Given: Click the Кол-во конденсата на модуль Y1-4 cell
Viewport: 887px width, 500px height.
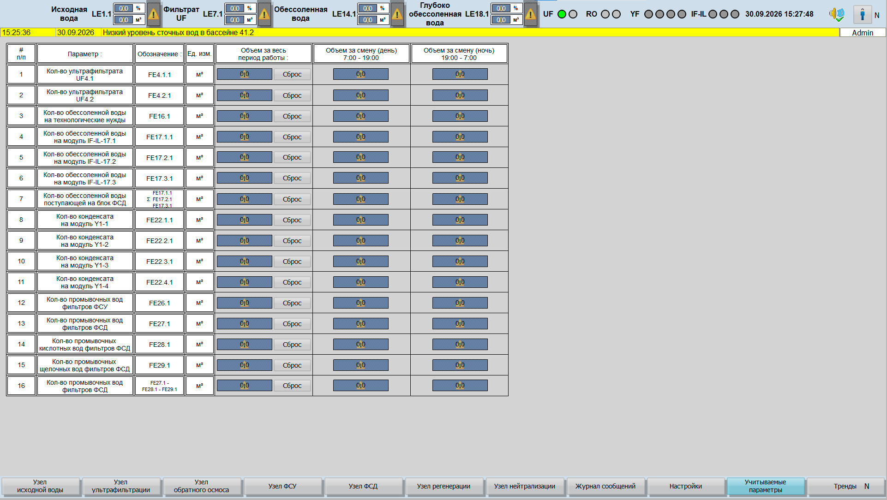Looking at the screenshot, I should pyautogui.click(x=85, y=282).
